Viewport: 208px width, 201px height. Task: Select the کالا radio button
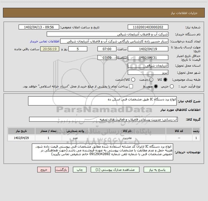coord(165,80)
